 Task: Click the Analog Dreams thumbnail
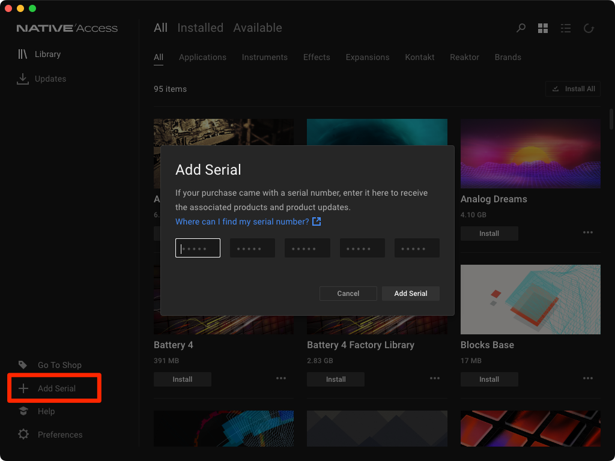tap(530, 154)
